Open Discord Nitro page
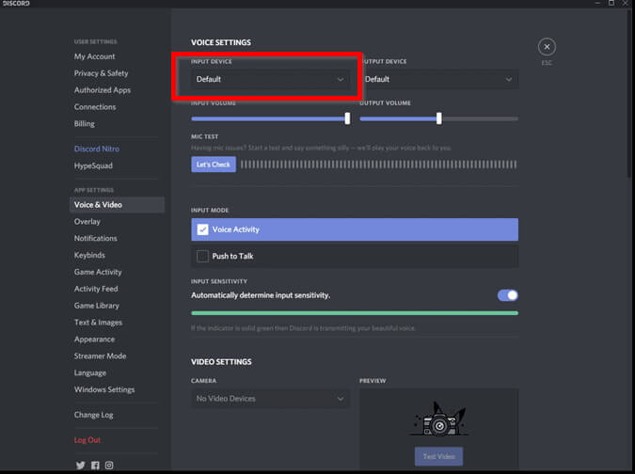 pyautogui.click(x=96, y=149)
